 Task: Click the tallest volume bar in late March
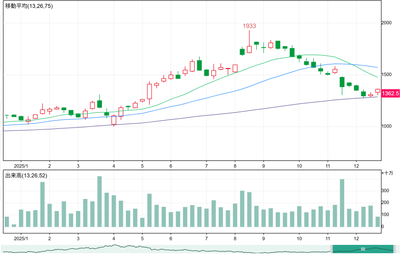[99, 202]
